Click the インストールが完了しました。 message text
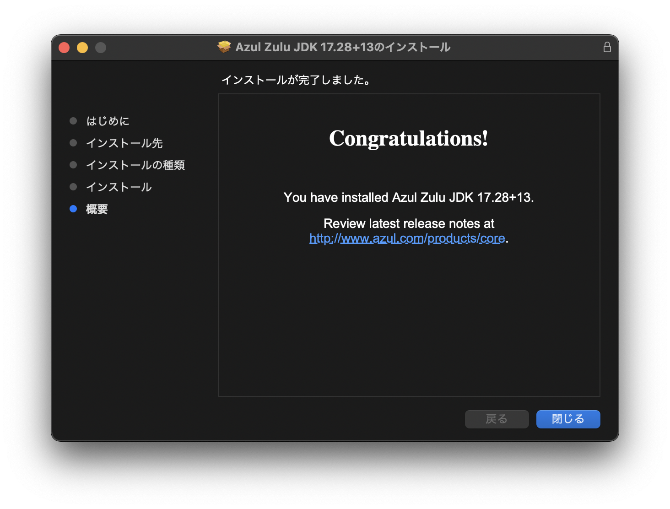Image resolution: width=670 pixels, height=509 pixels. 297,80
